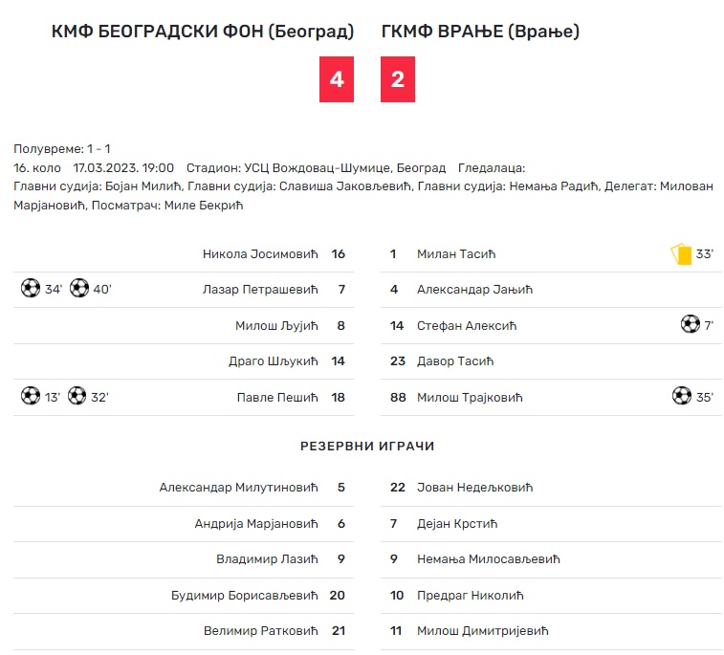Open КМФ БЕОГРАДСКИ ФОН team heading
Image resolution: width=724 pixels, height=655 pixels.
(203, 32)
